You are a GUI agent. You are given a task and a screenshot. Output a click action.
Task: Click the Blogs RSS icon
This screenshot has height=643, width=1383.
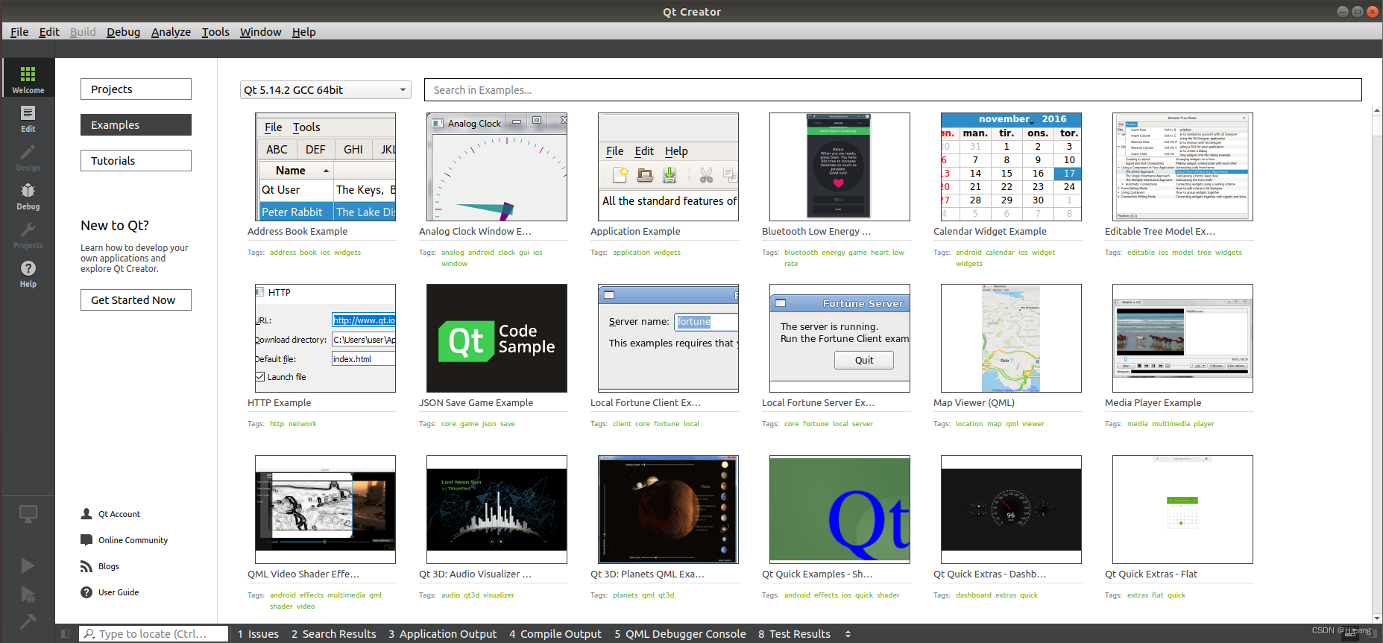click(86, 566)
